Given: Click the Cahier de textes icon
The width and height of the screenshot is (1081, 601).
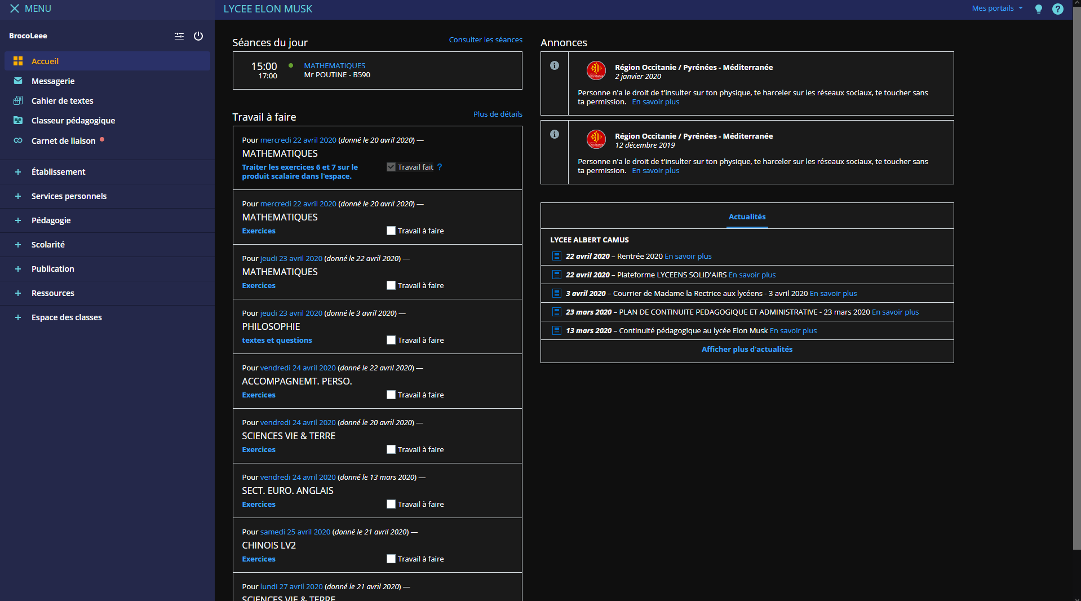Looking at the screenshot, I should click(x=18, y=100).
